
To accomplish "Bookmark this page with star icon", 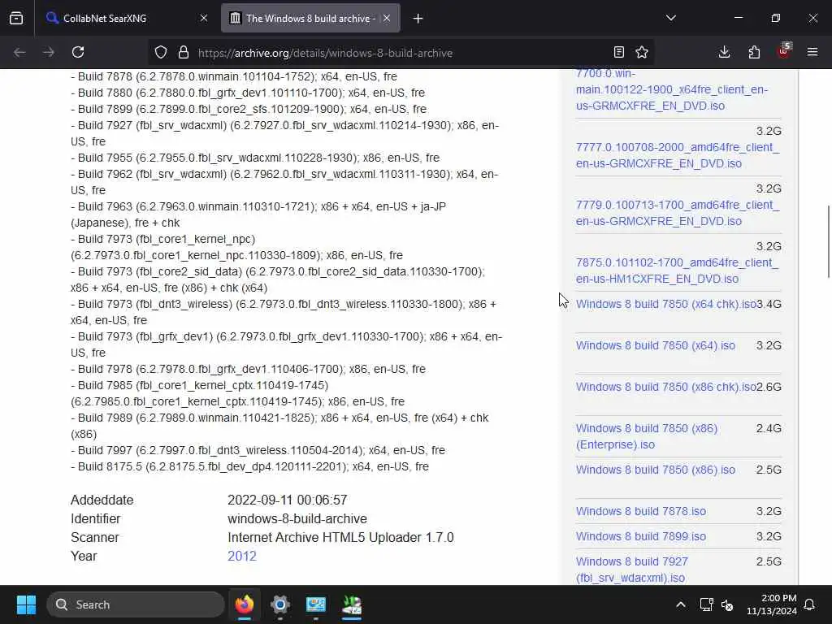I will pos(642,53).
